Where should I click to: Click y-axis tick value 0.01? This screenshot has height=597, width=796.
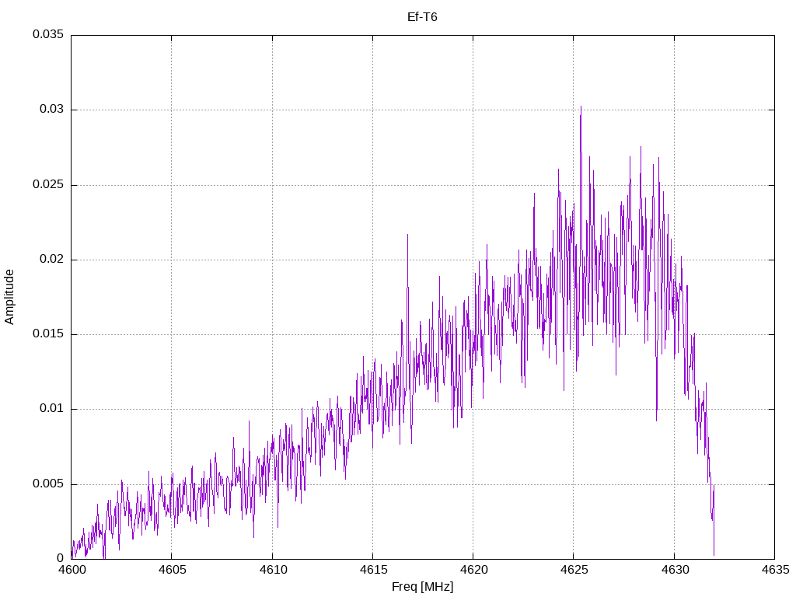52,409
